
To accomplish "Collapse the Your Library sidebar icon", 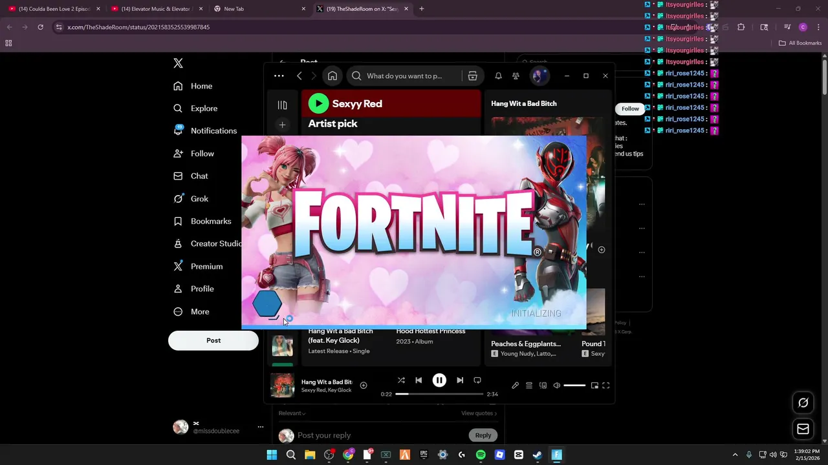I will pos(282,105).
